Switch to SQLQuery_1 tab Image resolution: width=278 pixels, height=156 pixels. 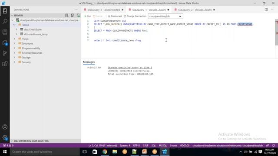pyautogui.click(x=149, y=10)
